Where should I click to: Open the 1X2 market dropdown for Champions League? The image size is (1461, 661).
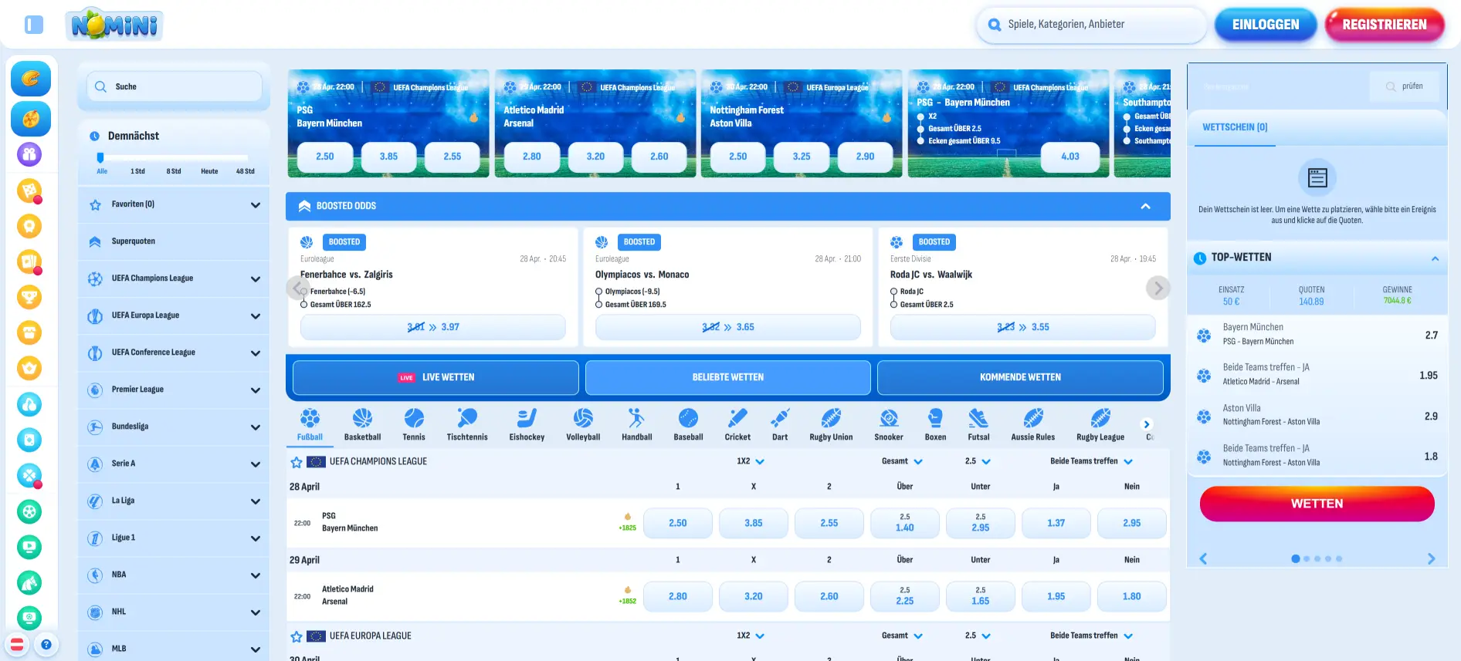751,461
